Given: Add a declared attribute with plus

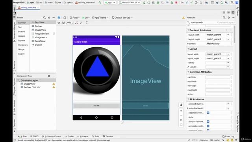Looking at the screenshot, I should point(226,30).
